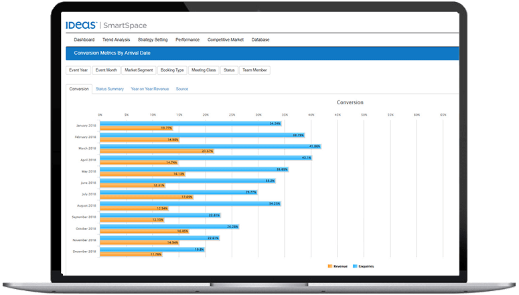Click the Team Member filter button

click(x=254, y=70)
